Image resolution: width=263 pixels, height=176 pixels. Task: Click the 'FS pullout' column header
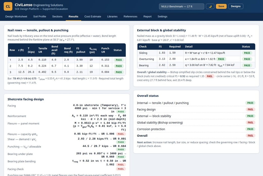point(81,50)
